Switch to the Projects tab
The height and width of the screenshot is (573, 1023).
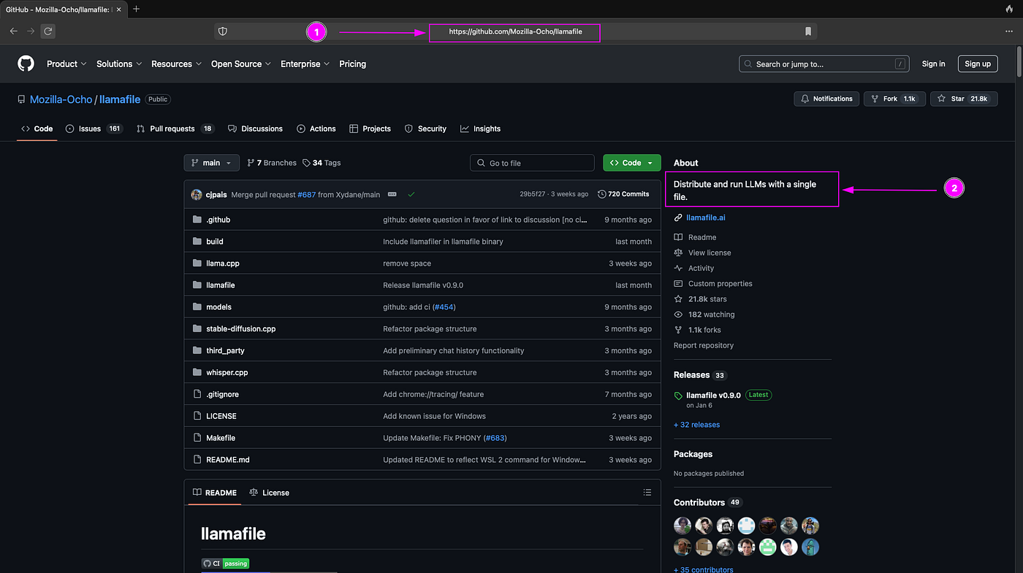[x=370, y=128]
